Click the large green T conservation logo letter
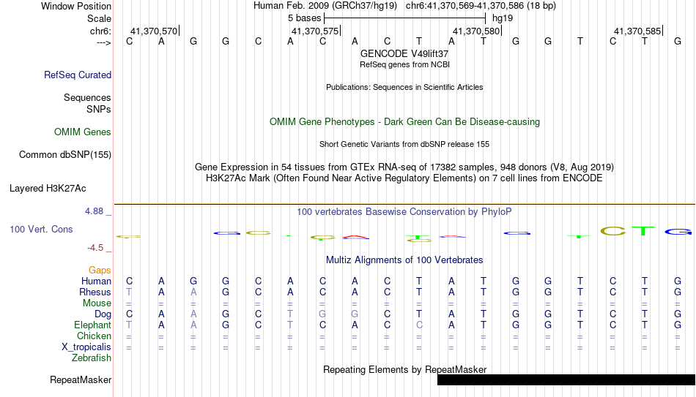This screenshot has height=397, width=696. click(643, 231)
